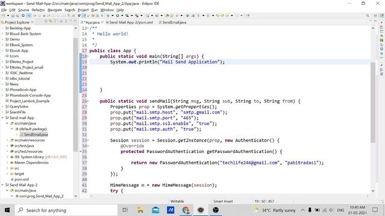
Task: Click the Writable status bar entry
Action: (x=177, y=202)
